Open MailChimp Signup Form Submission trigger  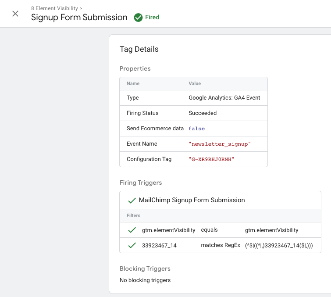(192, 200)
